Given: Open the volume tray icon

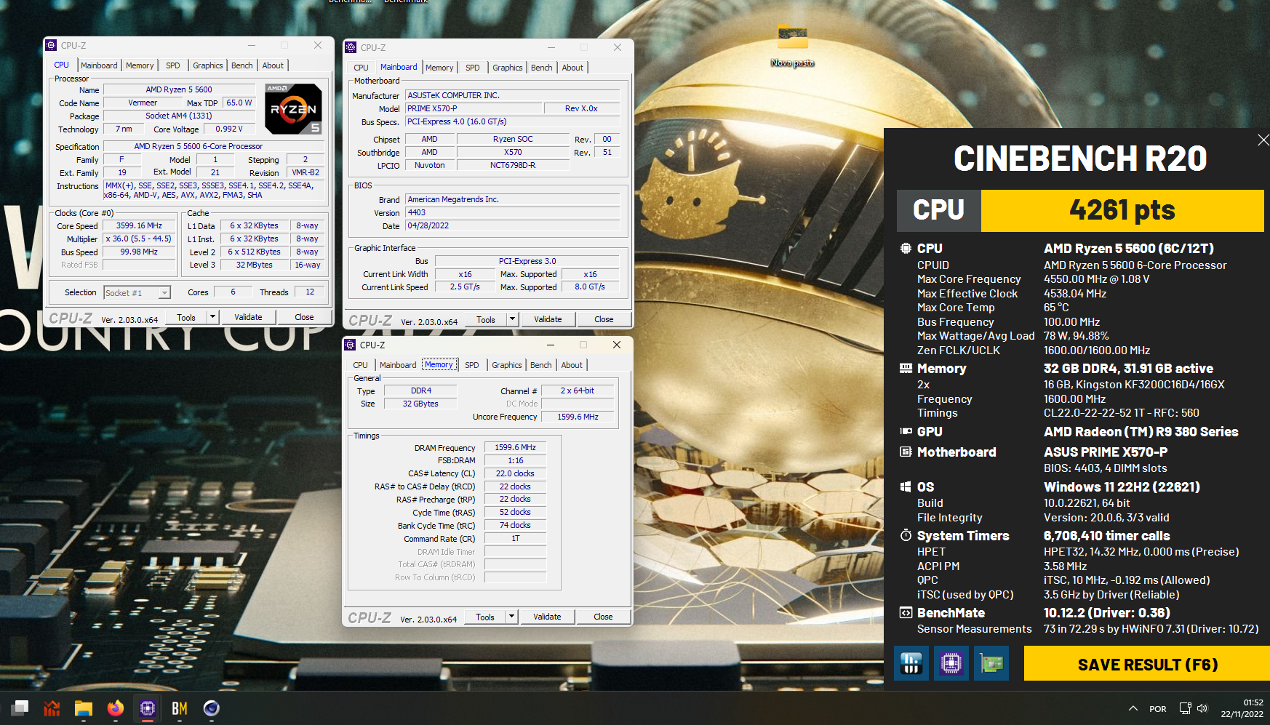Looking at the screenshot, I should pos(1202,708).
